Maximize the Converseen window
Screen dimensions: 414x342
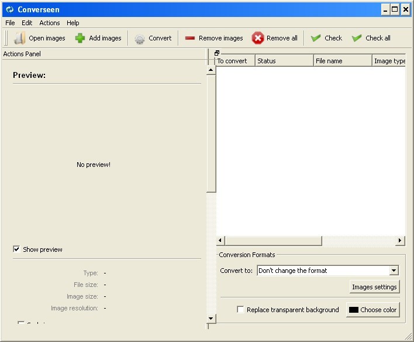(x=395, y=10)
